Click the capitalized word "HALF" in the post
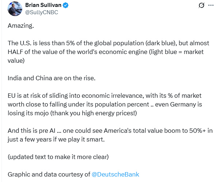Viewport: 217px width, 182px height. click(x=15, y=52)
